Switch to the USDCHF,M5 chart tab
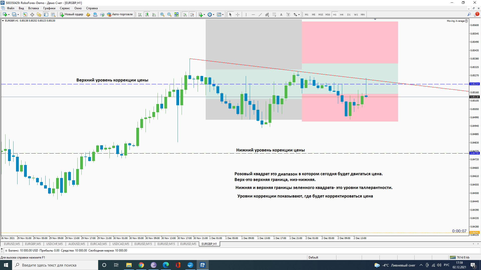 click(x=54, y=244)
